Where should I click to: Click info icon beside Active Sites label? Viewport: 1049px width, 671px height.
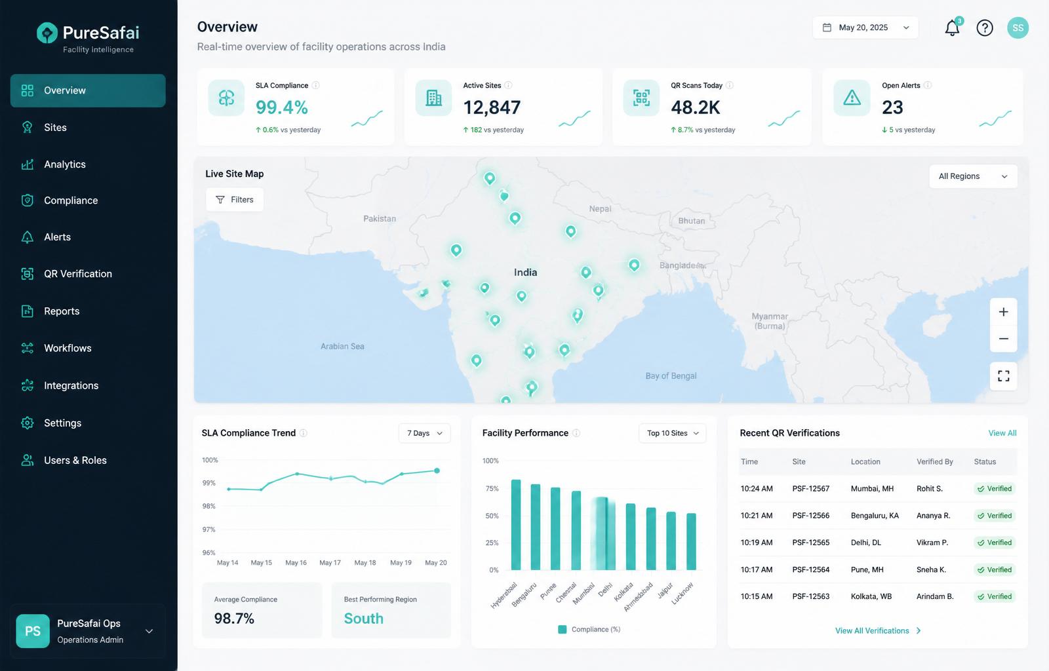(508, 85)
